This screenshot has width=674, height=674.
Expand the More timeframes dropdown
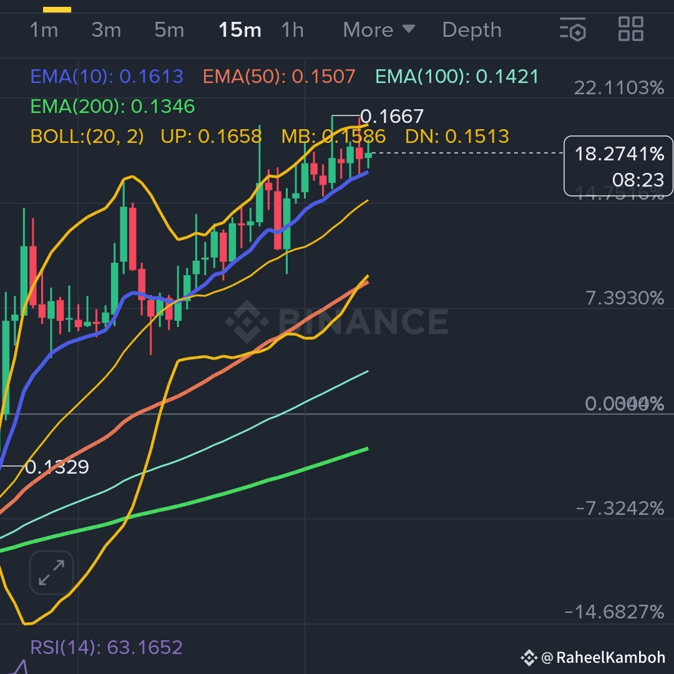click(x=379, y=30)
